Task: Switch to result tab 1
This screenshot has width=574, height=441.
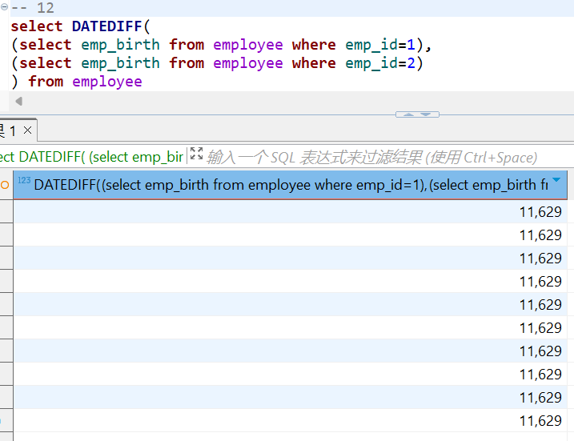Action: pos(10,130)
